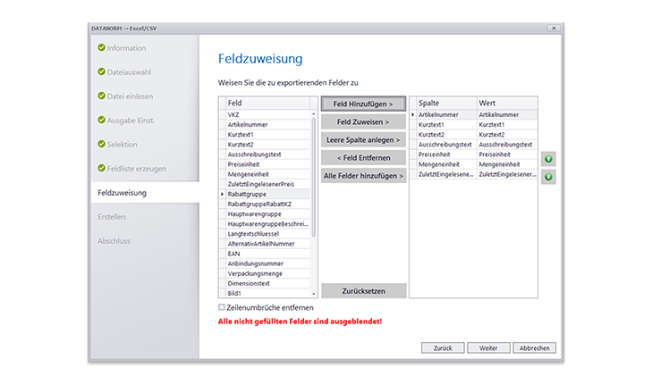
Task: Click the green move-down arrow icon
Action: [x=548, y=177]
